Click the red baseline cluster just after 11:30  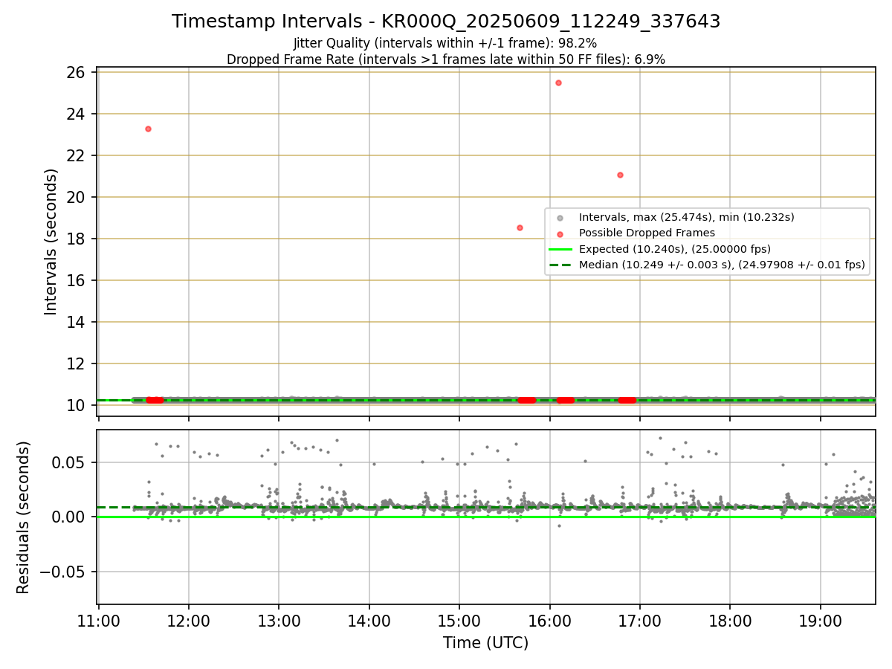[x=155, y=400]
